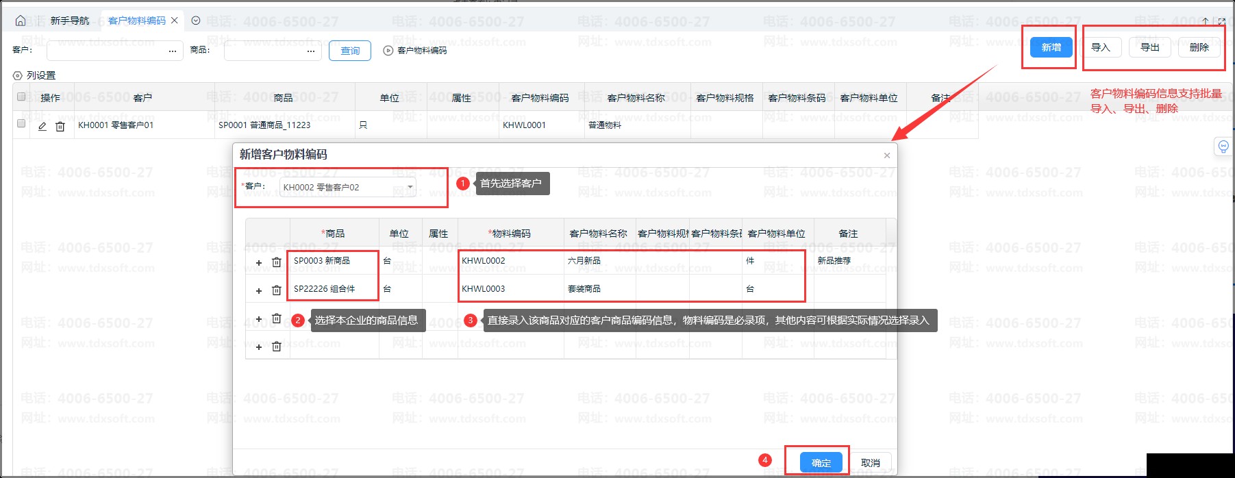
Task: Add a row from the fourth dialog row
Action: [259, 347]
